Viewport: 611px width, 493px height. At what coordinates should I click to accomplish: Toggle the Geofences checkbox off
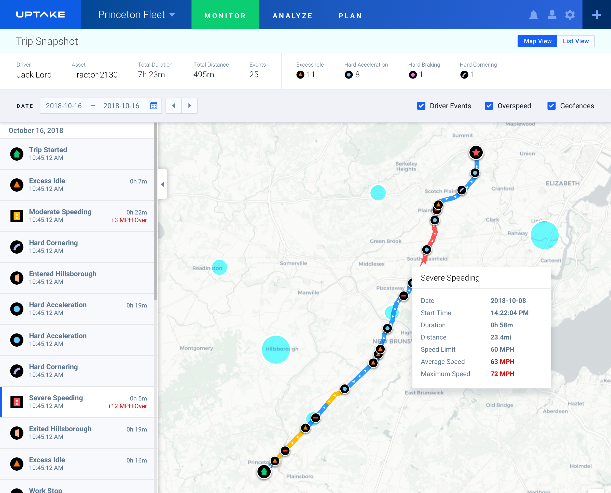tap(551, 106)
